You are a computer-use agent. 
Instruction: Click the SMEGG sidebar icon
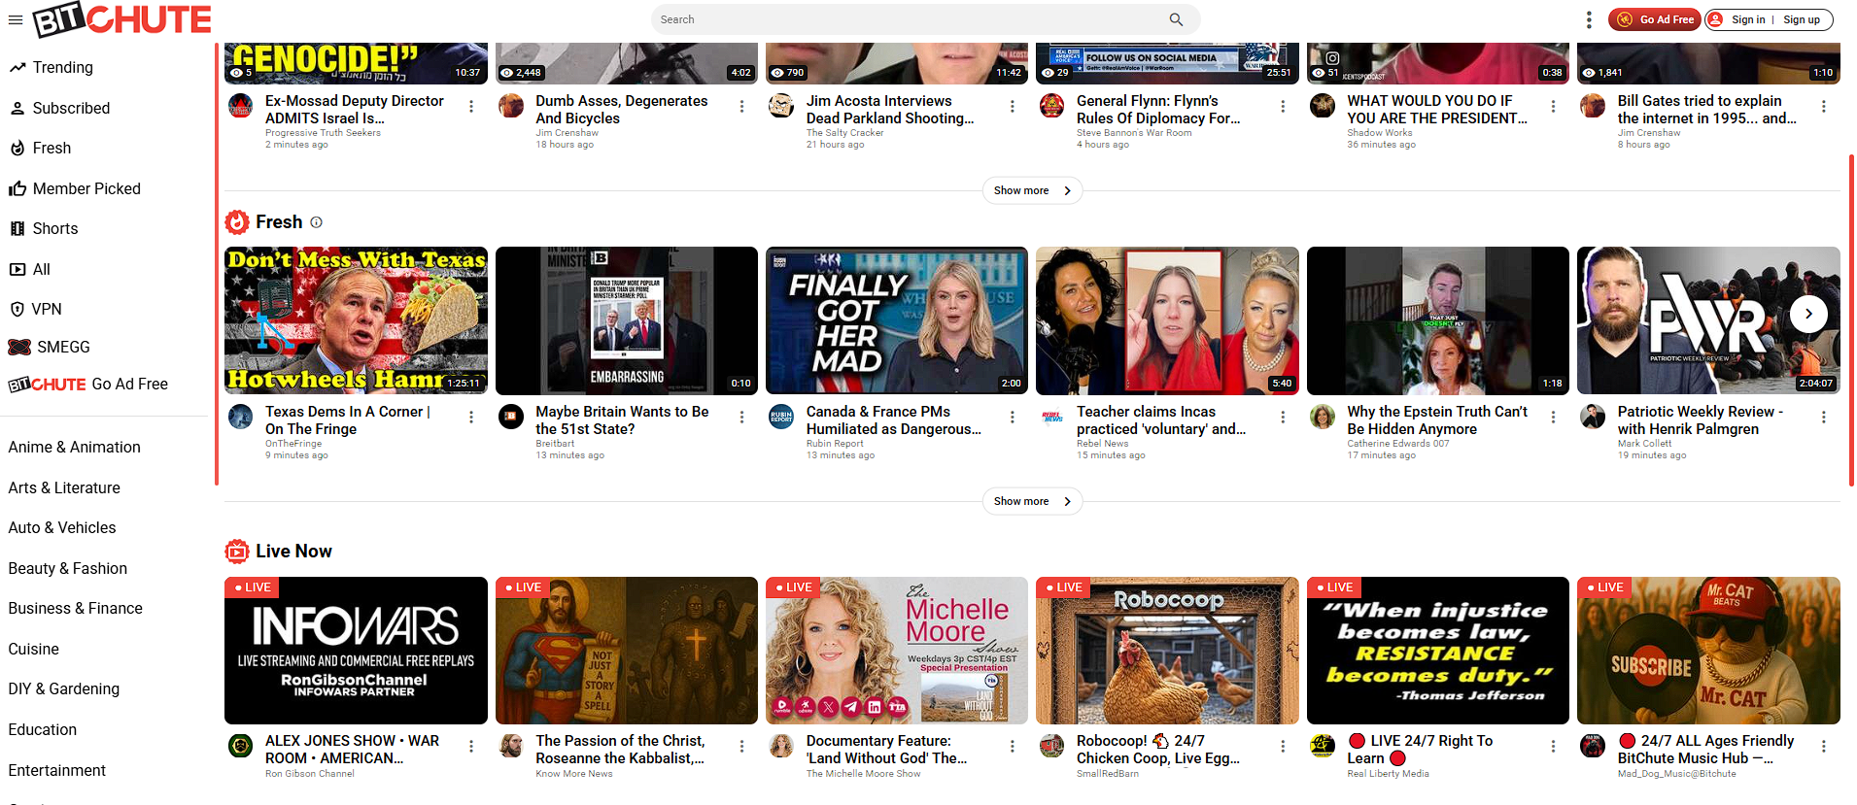click(x=19, y=347)
